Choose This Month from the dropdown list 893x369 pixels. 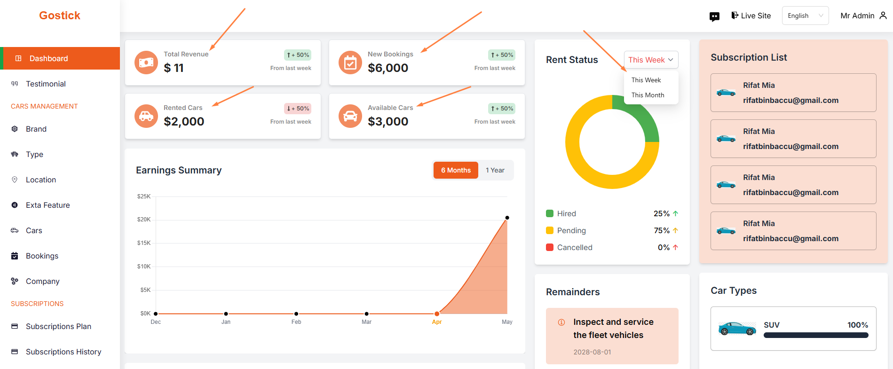(648, 95)
